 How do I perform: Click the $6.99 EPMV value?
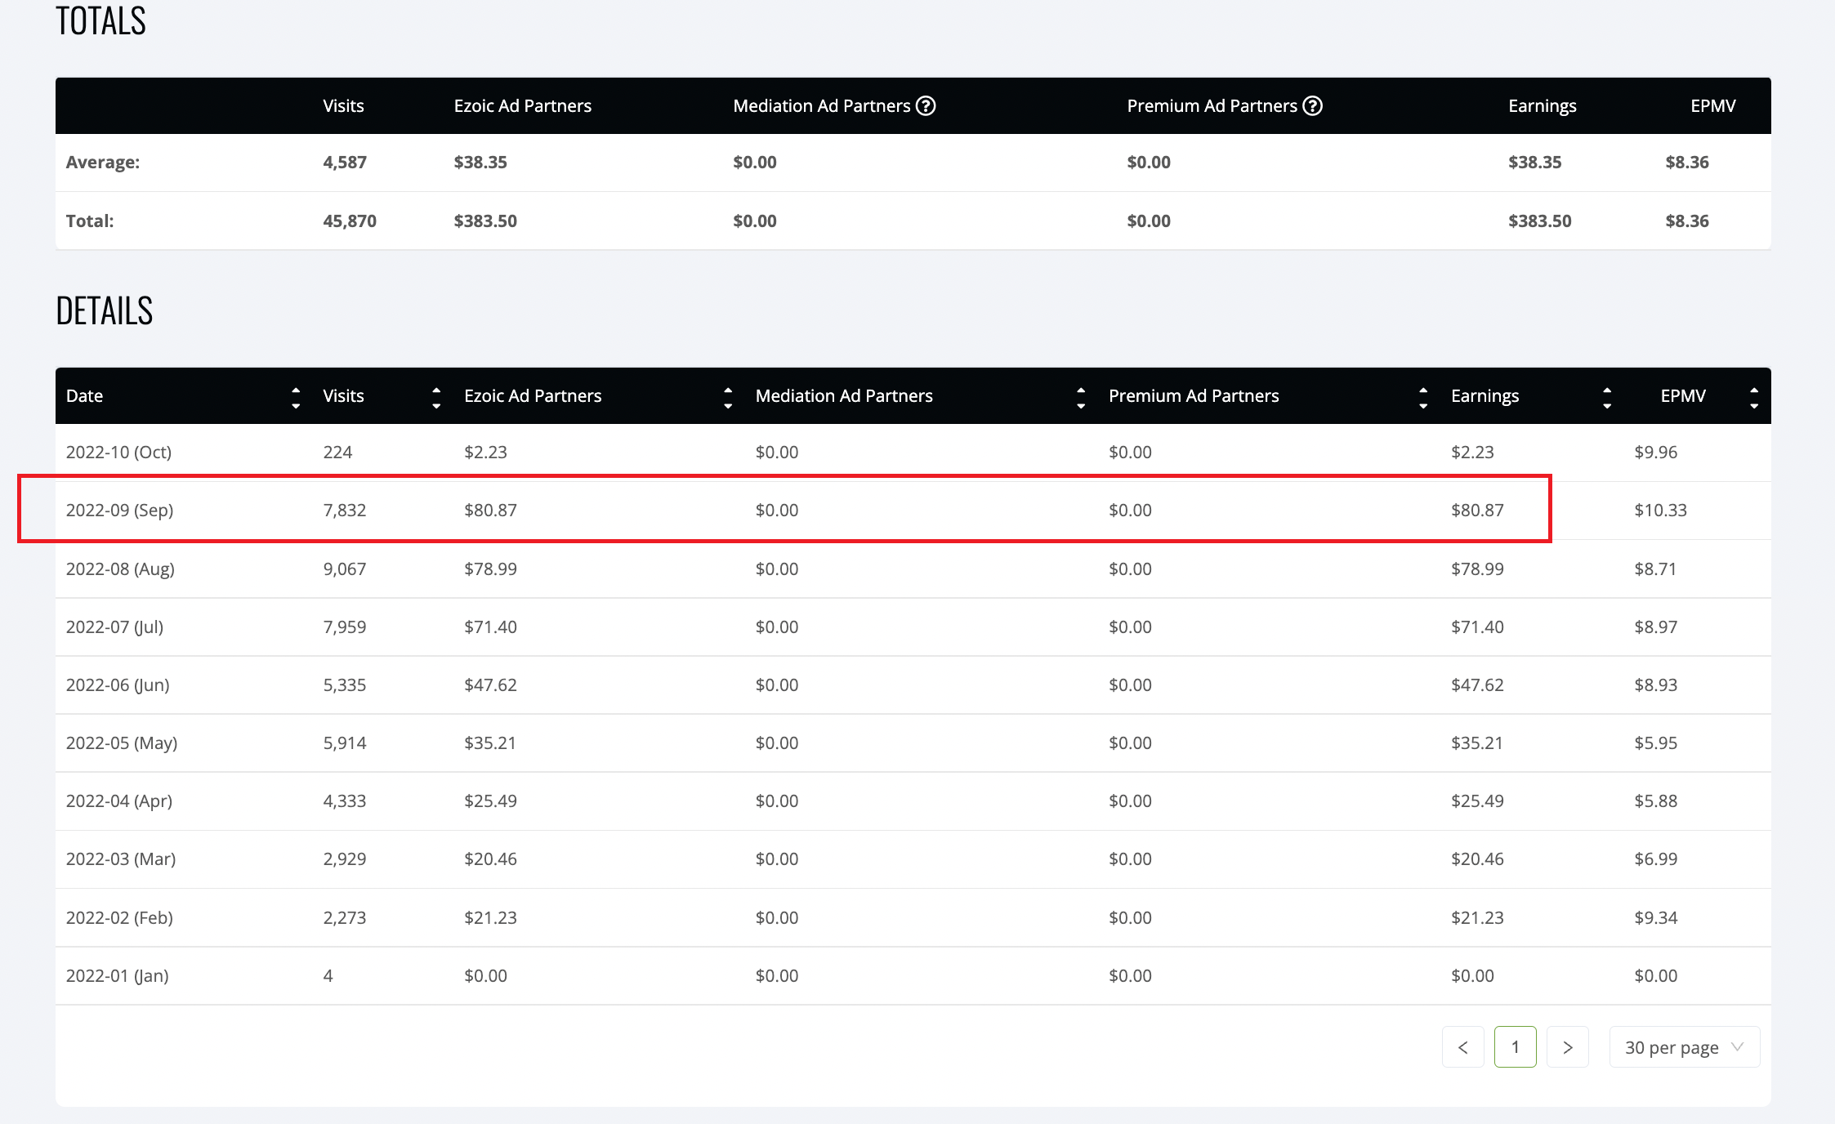point(1655,859)
